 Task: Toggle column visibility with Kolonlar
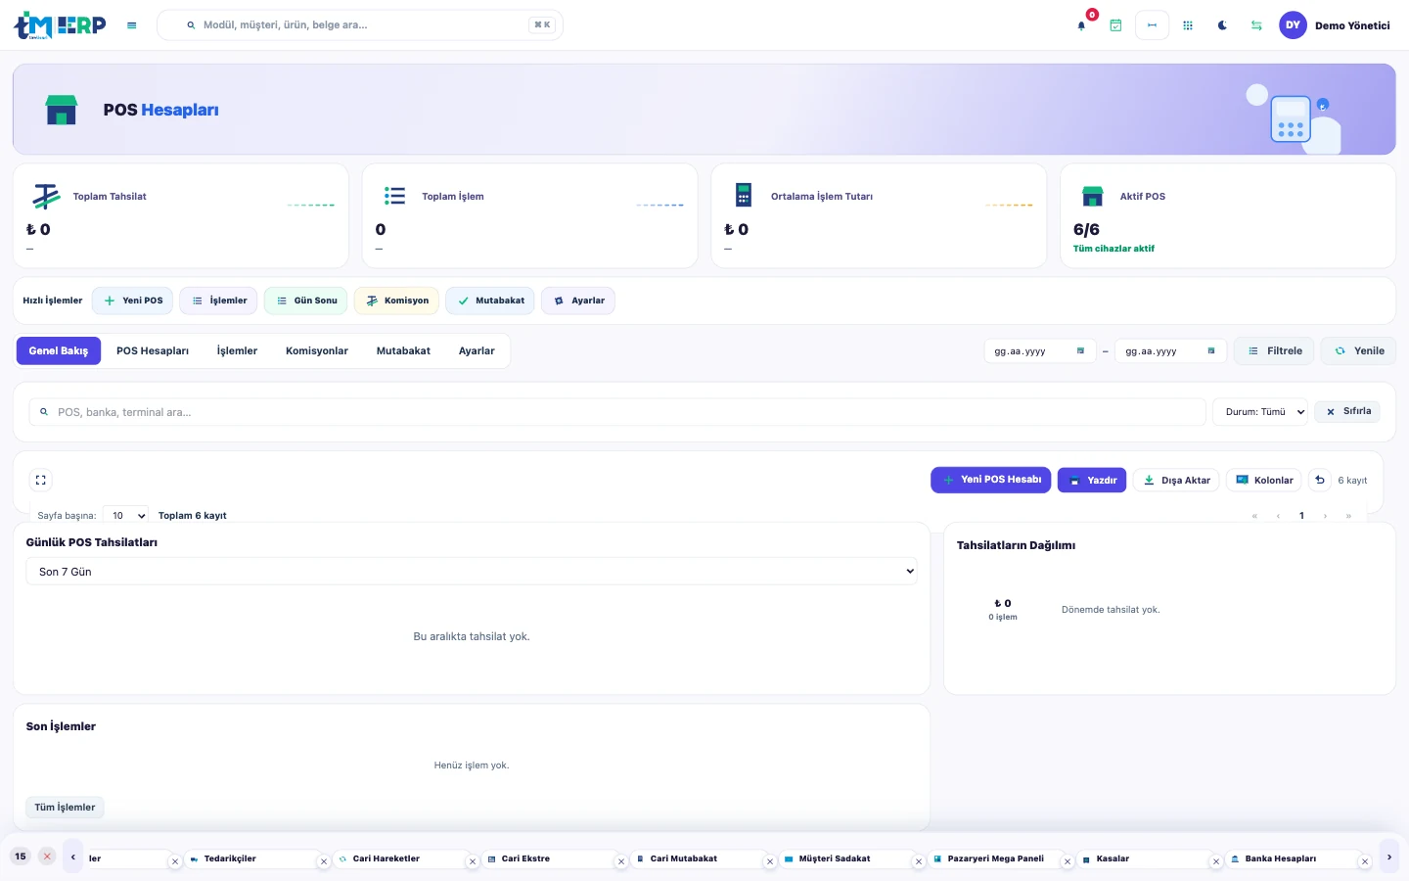[x=1264, y=480]
